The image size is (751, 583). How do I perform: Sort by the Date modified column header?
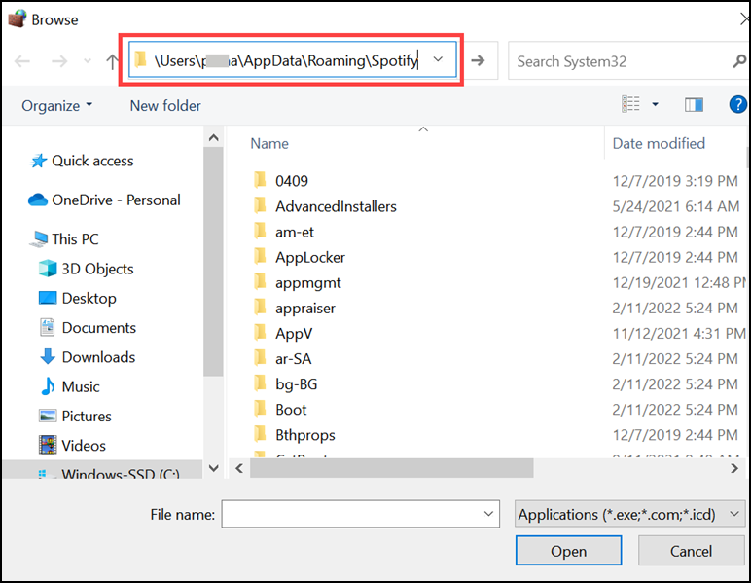coord(659,143)
